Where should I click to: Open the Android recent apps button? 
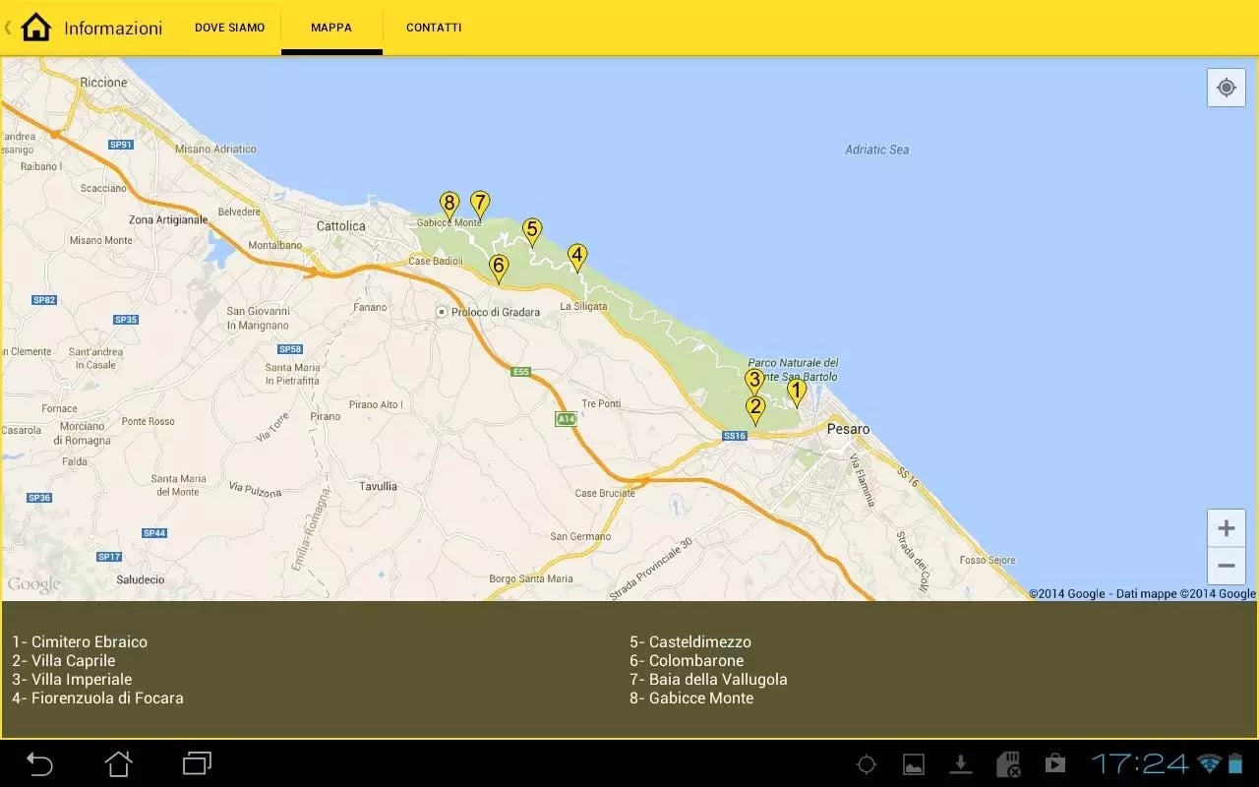pos(198,763)
